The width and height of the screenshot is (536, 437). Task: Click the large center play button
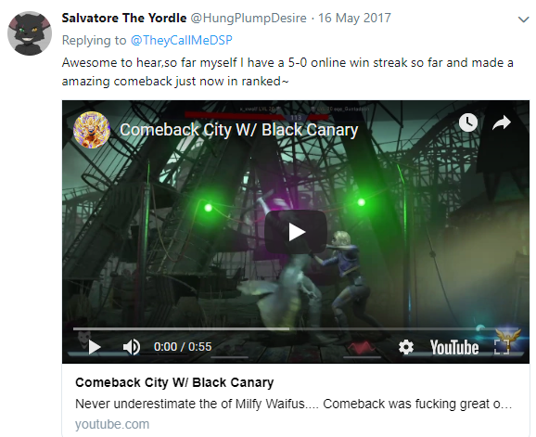[x=296, y=232]
